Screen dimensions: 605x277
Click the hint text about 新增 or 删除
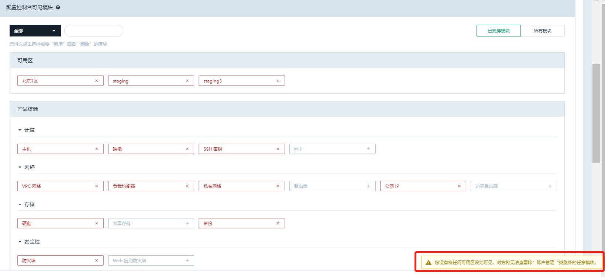(58, 44)
